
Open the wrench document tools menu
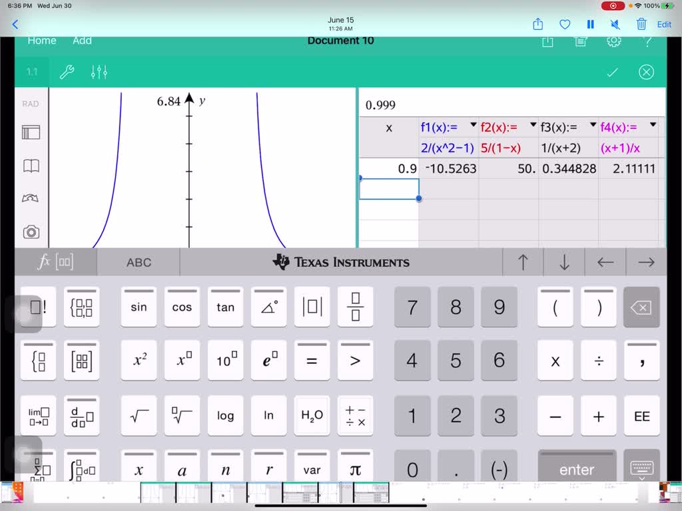(x=66, y=72)
